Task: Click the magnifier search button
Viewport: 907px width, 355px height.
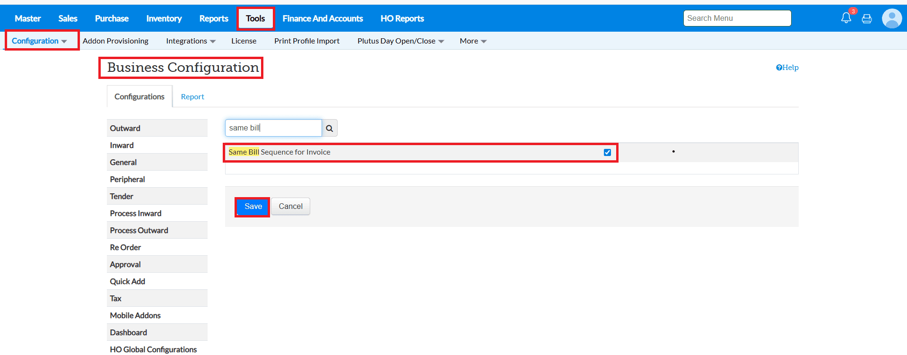Action: 330,128
